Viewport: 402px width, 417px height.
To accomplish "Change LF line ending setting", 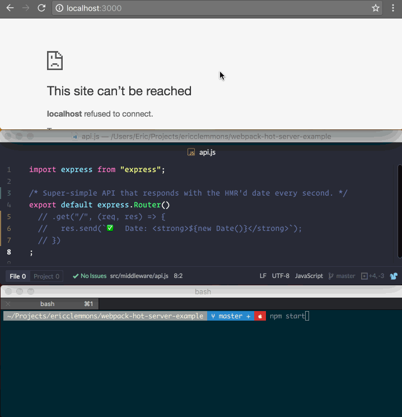I will tap(263, 276).
